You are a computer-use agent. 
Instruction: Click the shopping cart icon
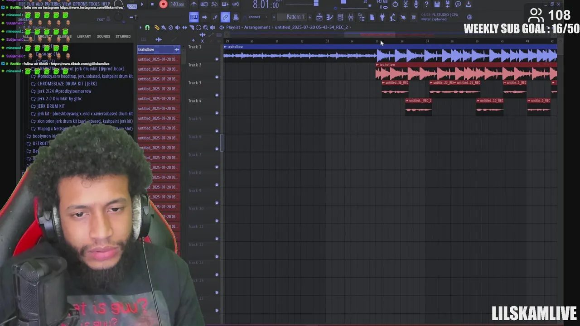tap(414, 17)
